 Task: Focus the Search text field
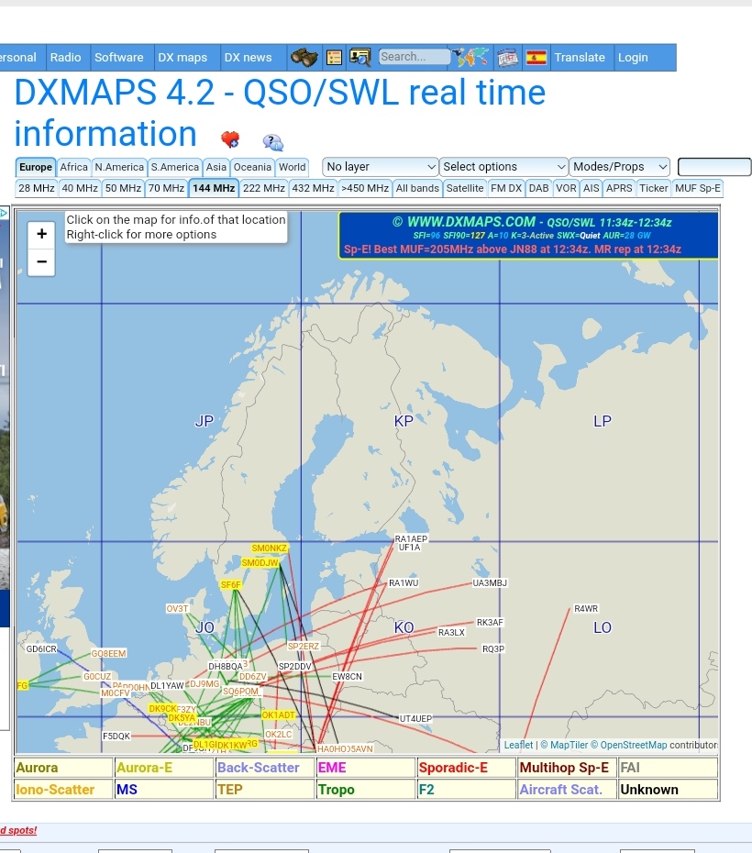(415, 57)
